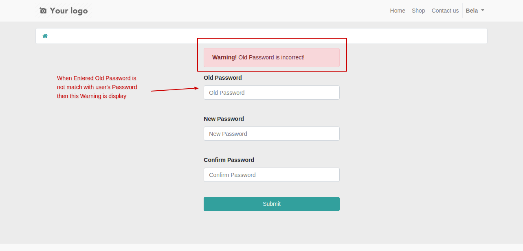Click the pink warning alert box
The width and height of the screenshot is (523, 251).
272,57
